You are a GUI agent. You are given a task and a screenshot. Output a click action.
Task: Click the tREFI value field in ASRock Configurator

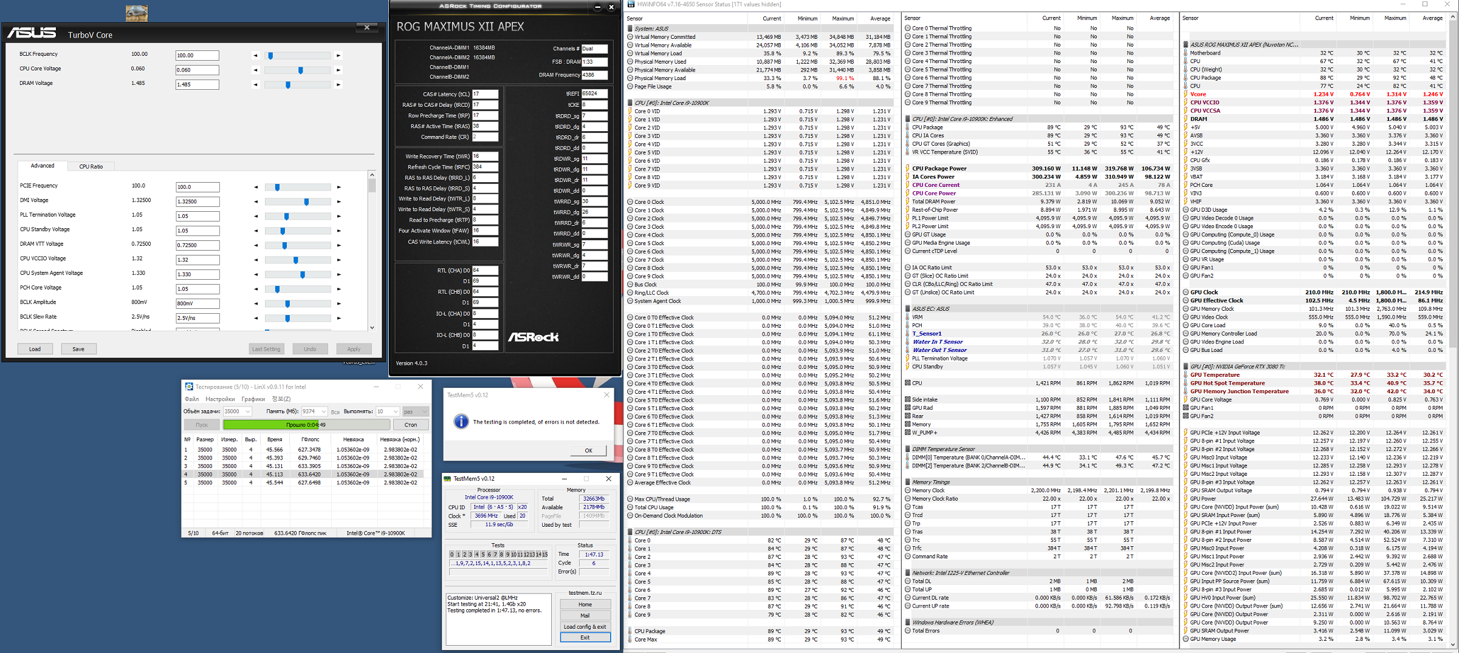(x=594, y=94)
